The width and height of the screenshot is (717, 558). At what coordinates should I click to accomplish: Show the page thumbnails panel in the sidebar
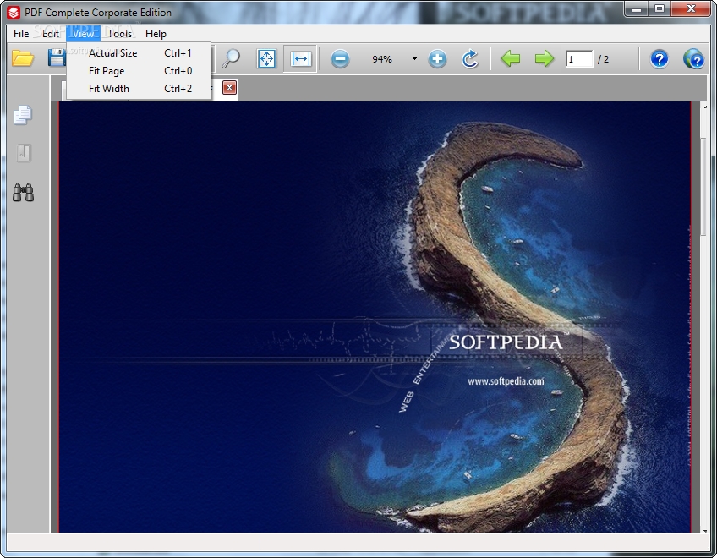[23, 115]
